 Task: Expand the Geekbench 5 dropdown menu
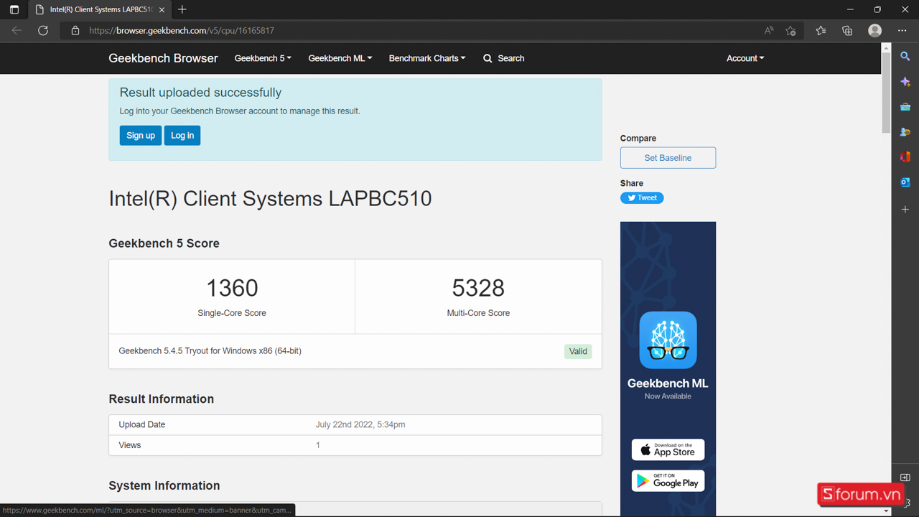tap(263, 58)
